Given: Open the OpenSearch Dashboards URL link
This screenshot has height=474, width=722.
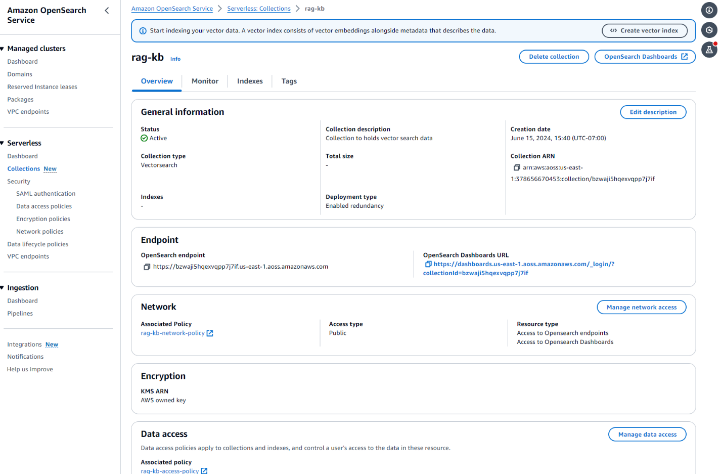Looking at the screenshot, I should click(519, 269).
